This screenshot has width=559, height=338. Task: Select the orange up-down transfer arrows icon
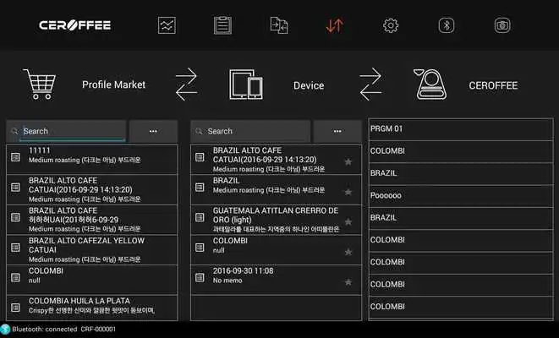[x=334, y=25]
